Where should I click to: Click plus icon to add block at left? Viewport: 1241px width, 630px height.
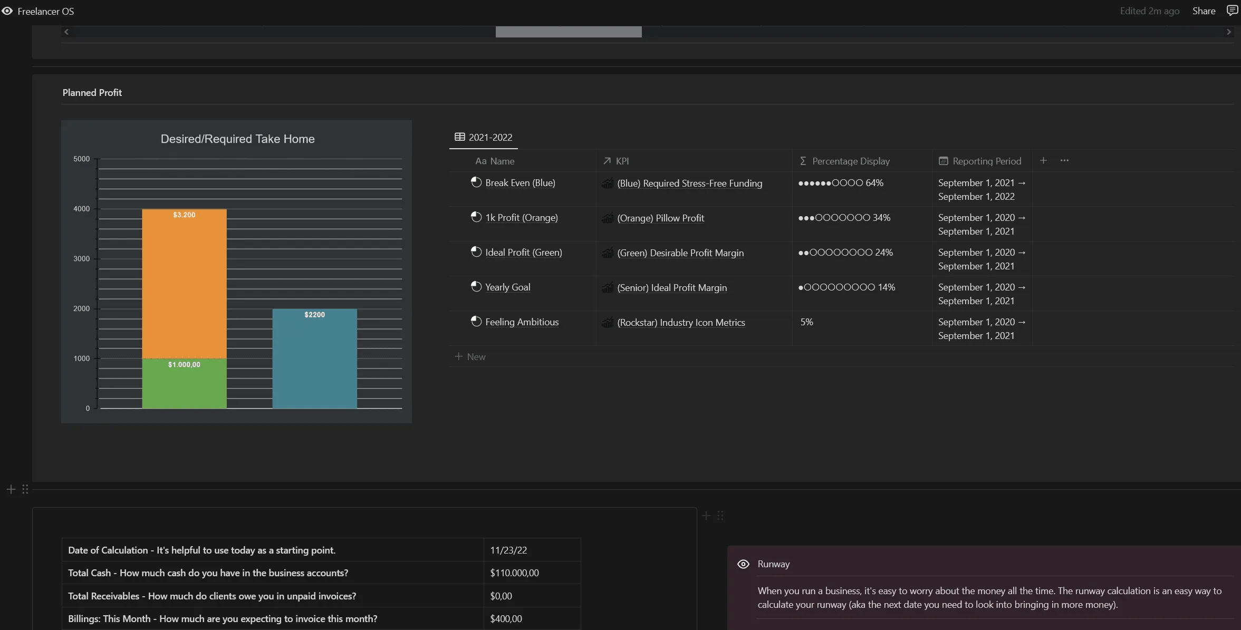click(x=11, y=489)
